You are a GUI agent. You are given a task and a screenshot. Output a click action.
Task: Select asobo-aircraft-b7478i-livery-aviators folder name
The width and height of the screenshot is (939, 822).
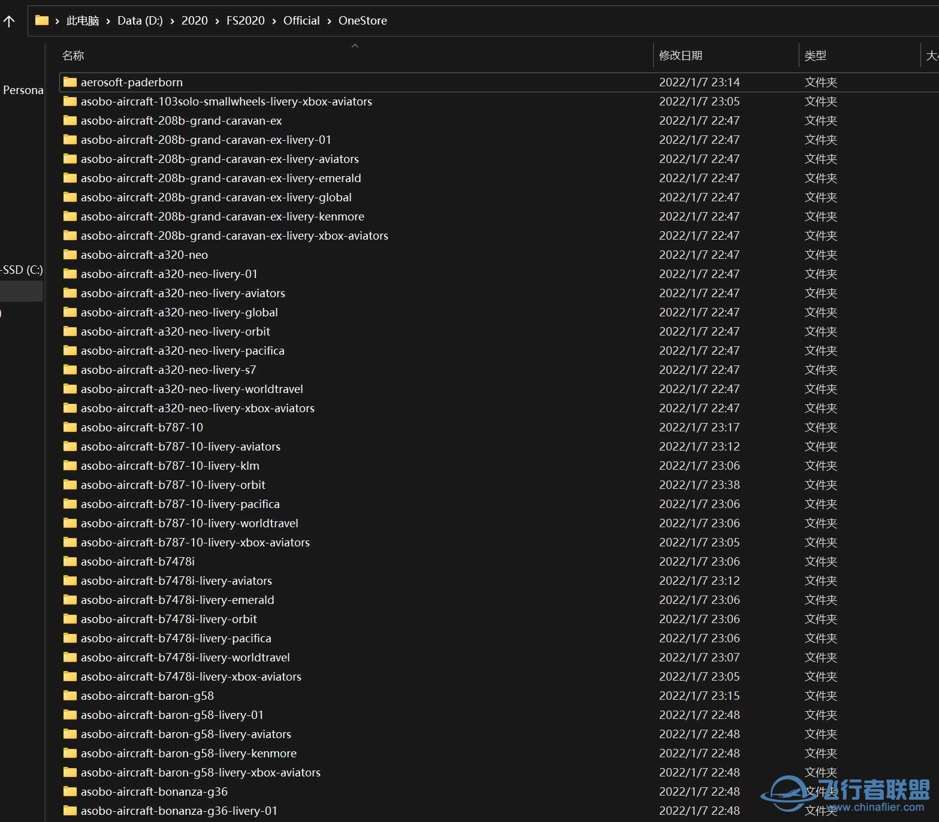(x=177, y=581)
